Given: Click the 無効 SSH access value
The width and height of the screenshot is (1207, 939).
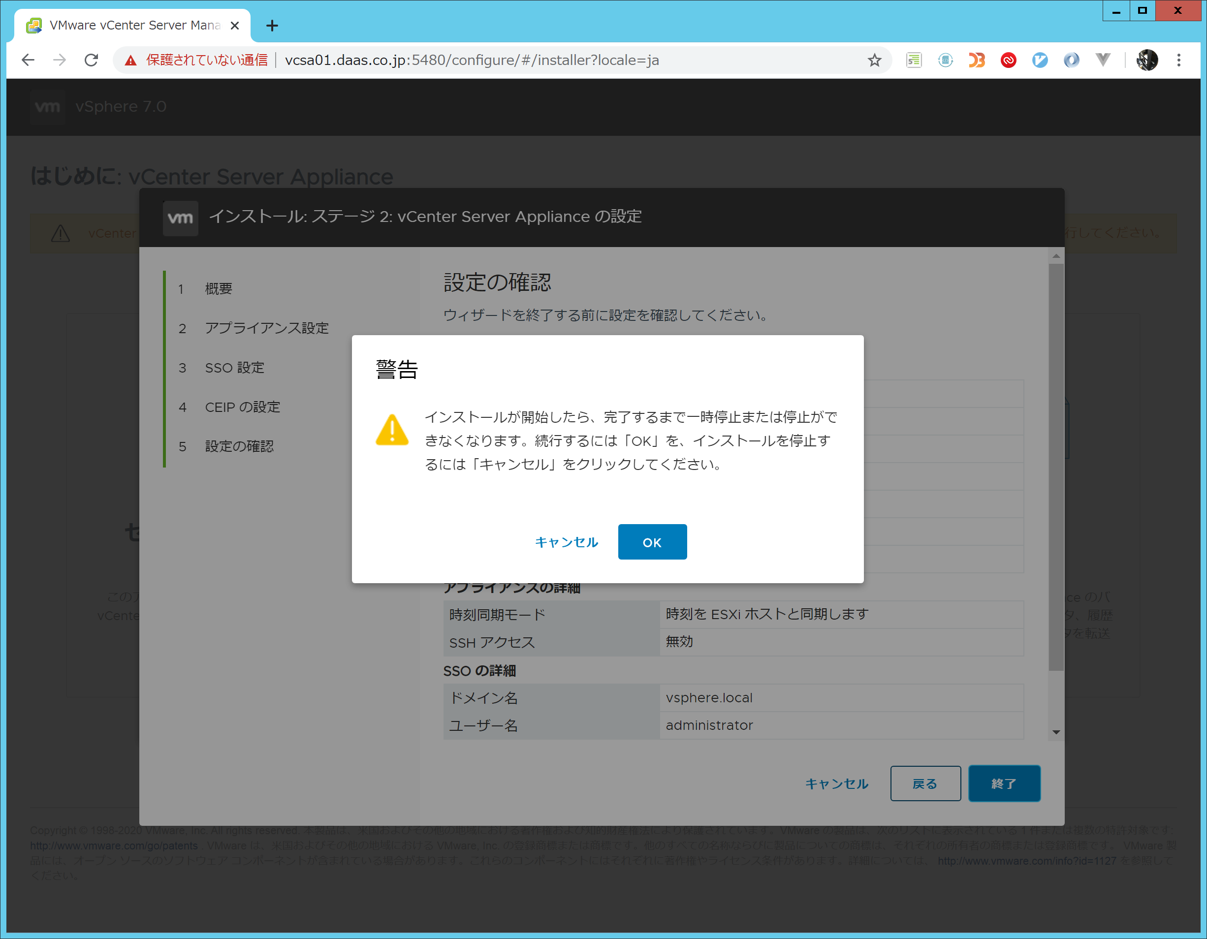Looking at the screenshot, I should pos(679,642).
